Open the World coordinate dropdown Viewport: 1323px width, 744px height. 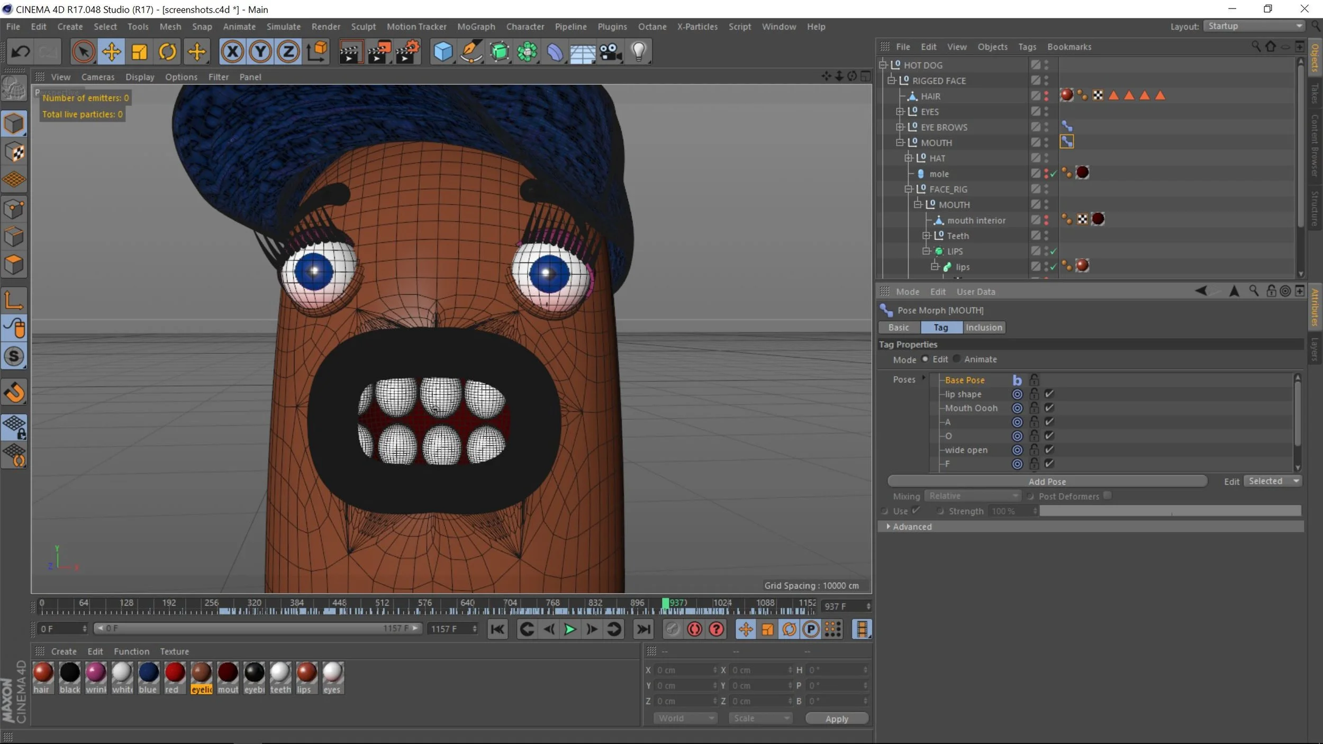[x=685, y=718]
